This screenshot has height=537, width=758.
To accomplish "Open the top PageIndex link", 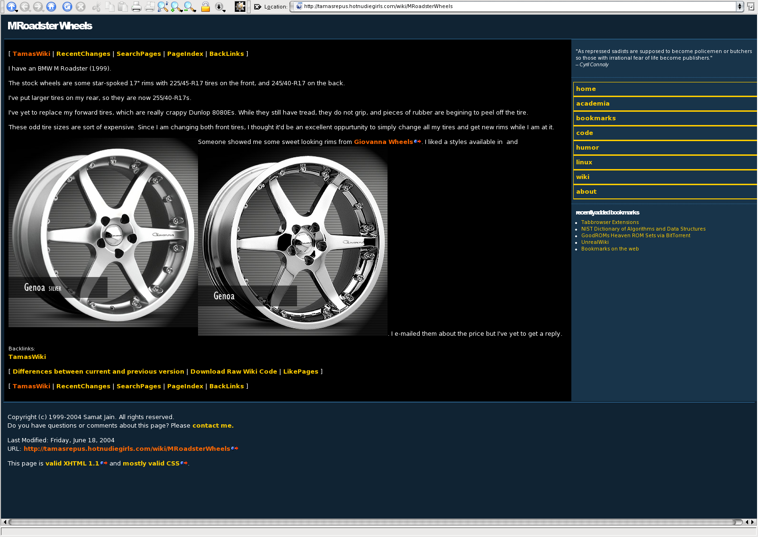I will tap(185, 54).
